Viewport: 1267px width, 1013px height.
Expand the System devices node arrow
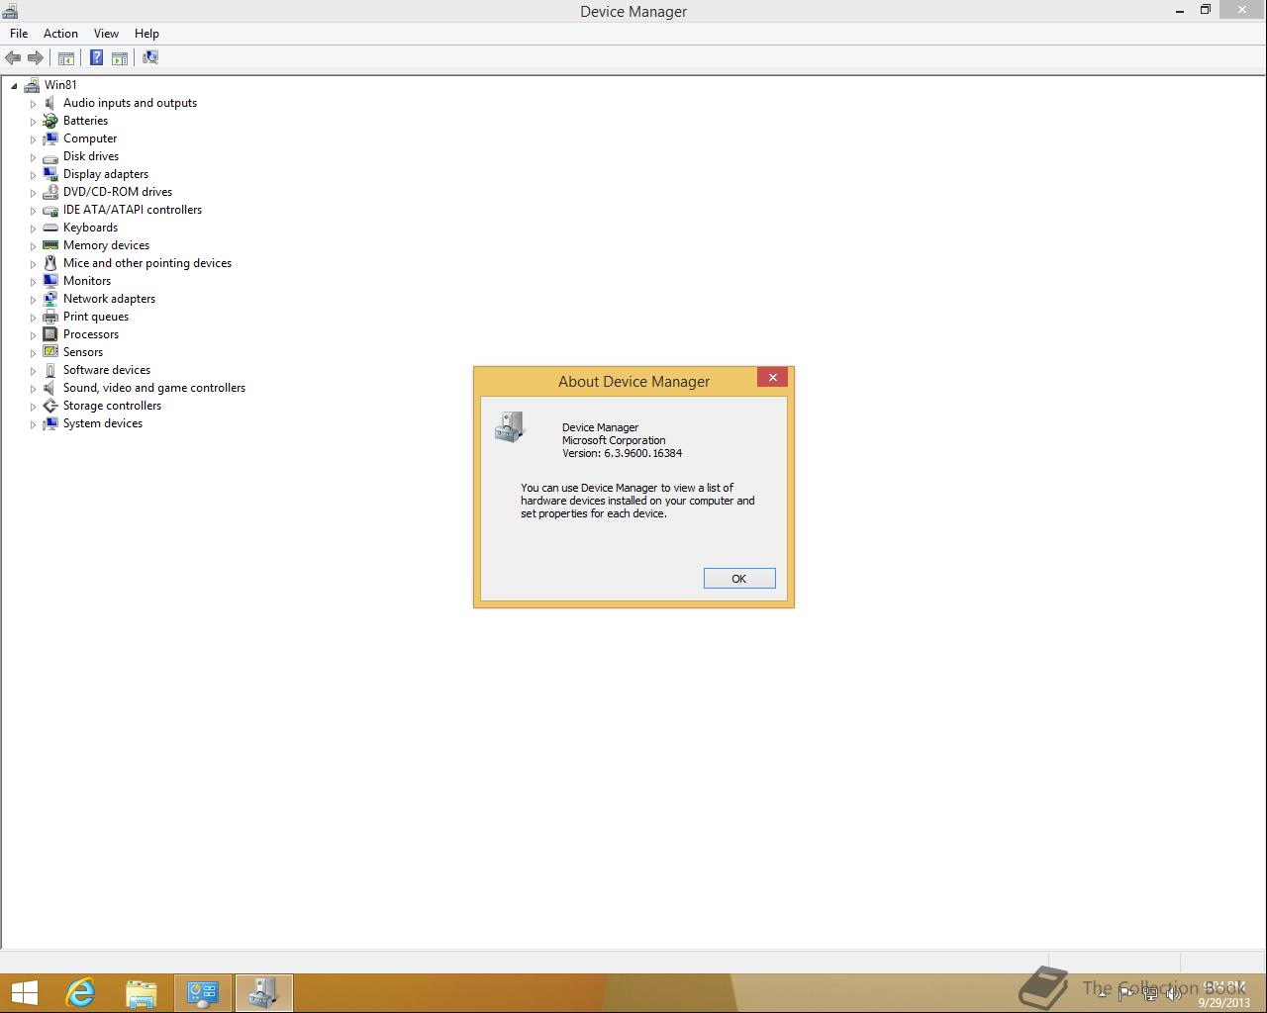[33, 424]
